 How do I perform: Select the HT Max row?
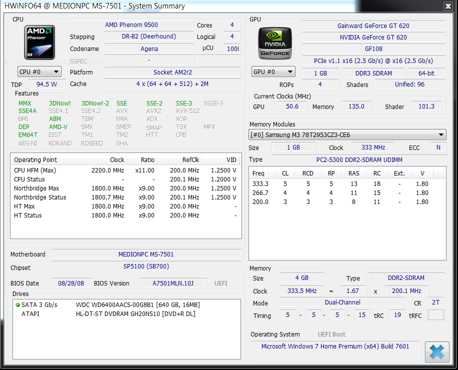(125, 206)
